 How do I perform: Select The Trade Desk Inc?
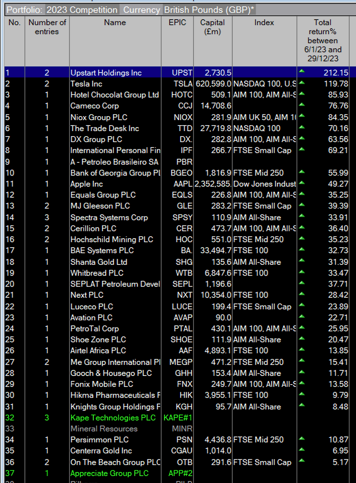pyautogui.click(x=105, y=128)
